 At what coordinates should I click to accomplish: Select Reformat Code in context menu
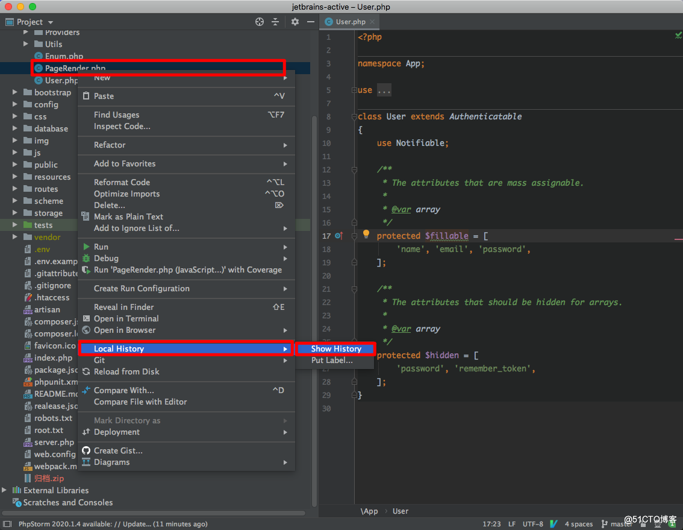pos(187,182)
